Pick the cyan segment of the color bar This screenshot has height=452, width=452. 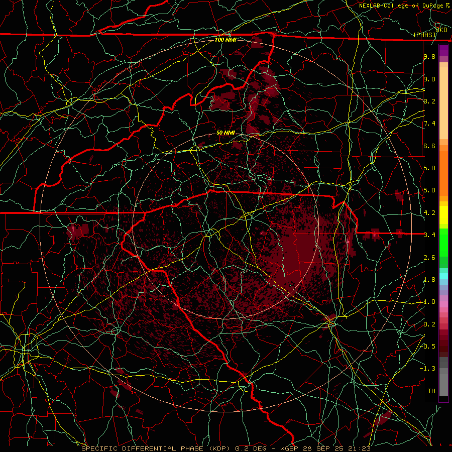click(443, 276)
